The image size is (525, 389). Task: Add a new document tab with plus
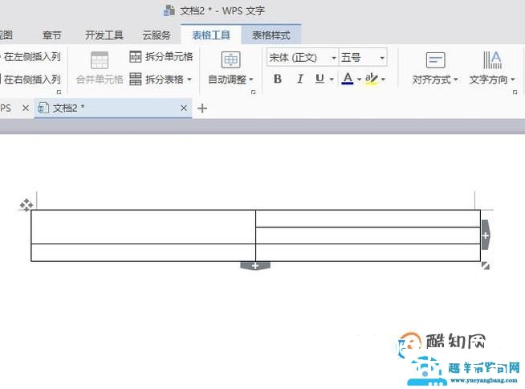point(202,109)
